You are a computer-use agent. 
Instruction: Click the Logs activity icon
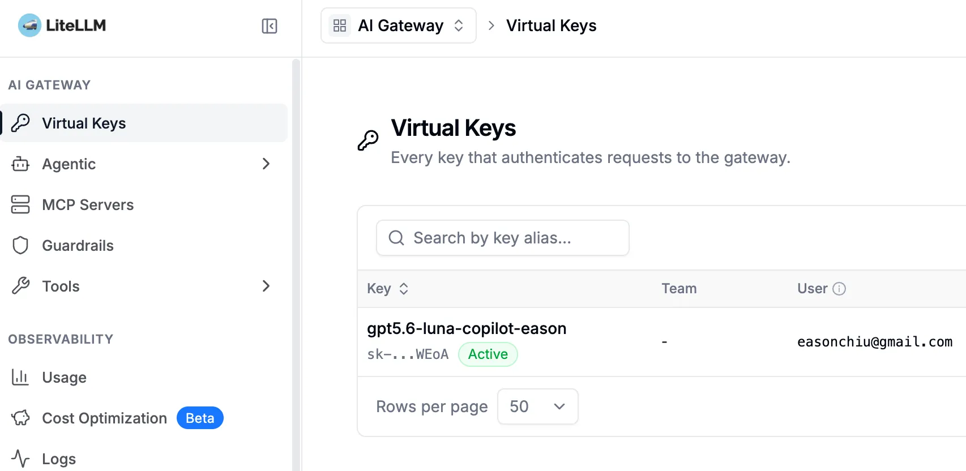(20, 459)
